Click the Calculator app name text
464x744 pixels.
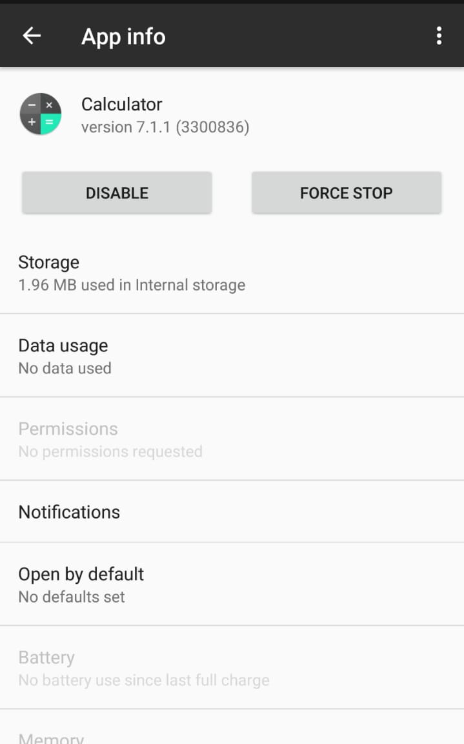point(121,104)
